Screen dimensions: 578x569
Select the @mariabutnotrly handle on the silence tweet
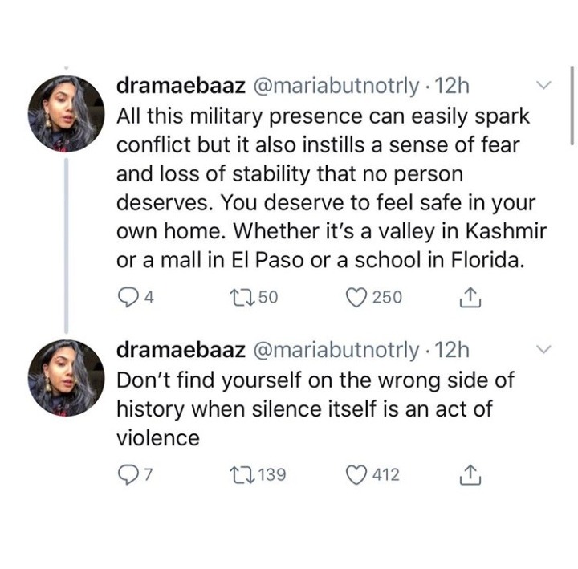[x=336, y=350]
